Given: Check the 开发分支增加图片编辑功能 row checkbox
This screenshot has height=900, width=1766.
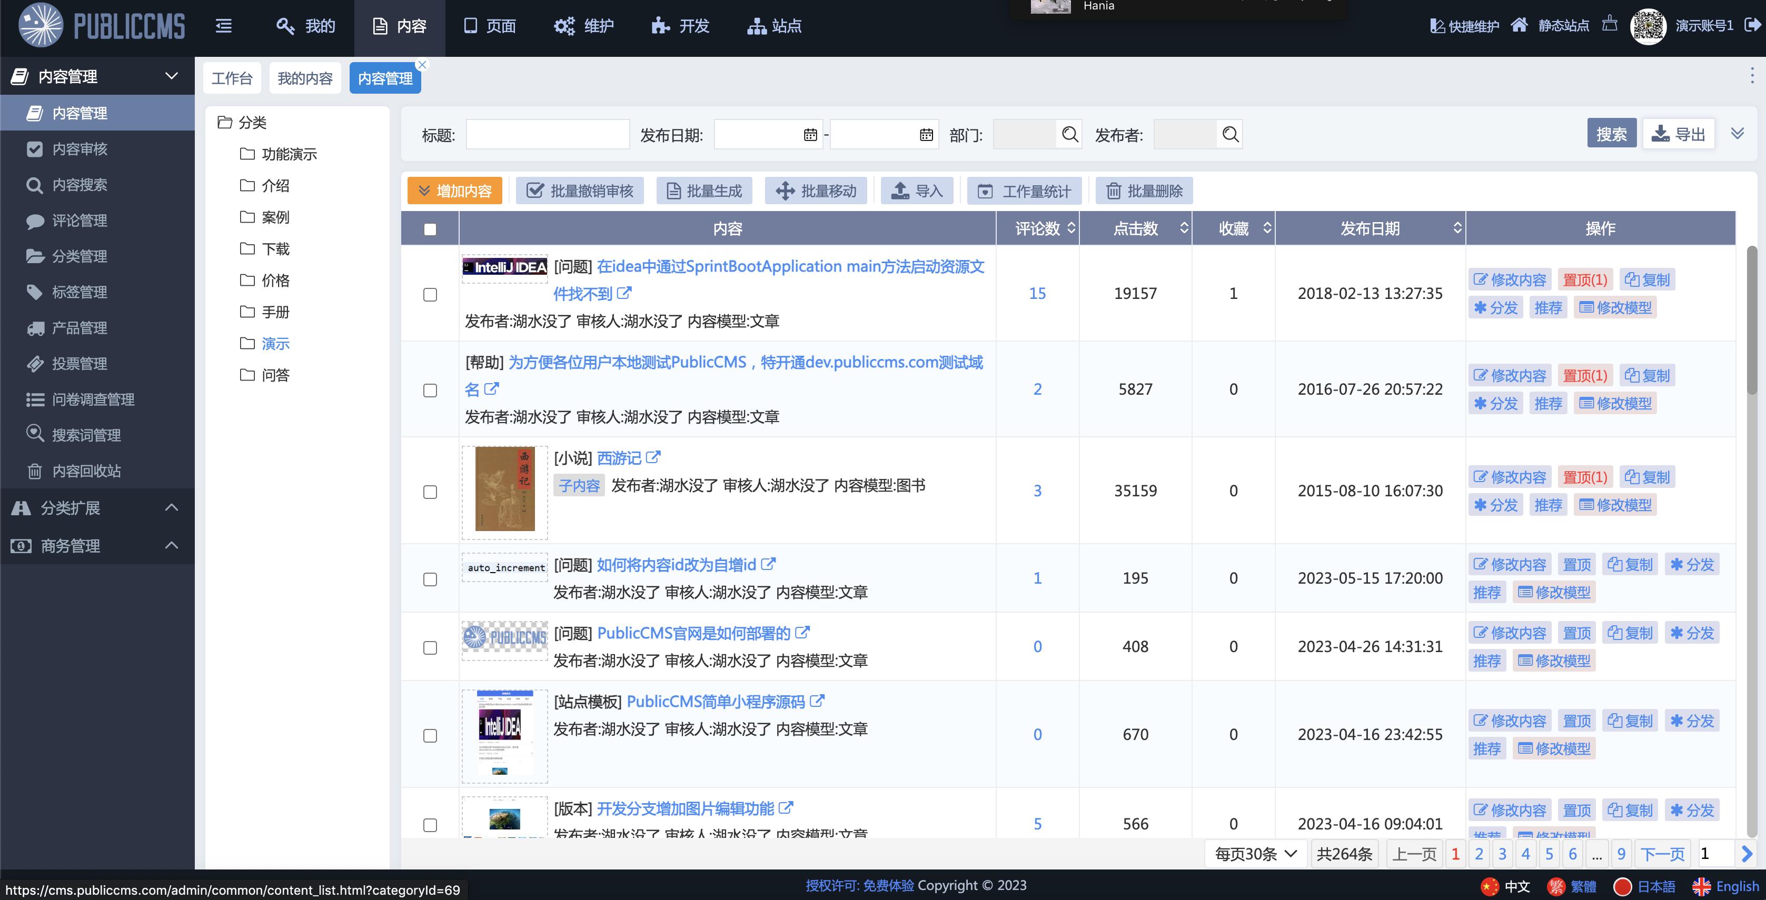Looking at the screenshot, I should pos(430,825).
